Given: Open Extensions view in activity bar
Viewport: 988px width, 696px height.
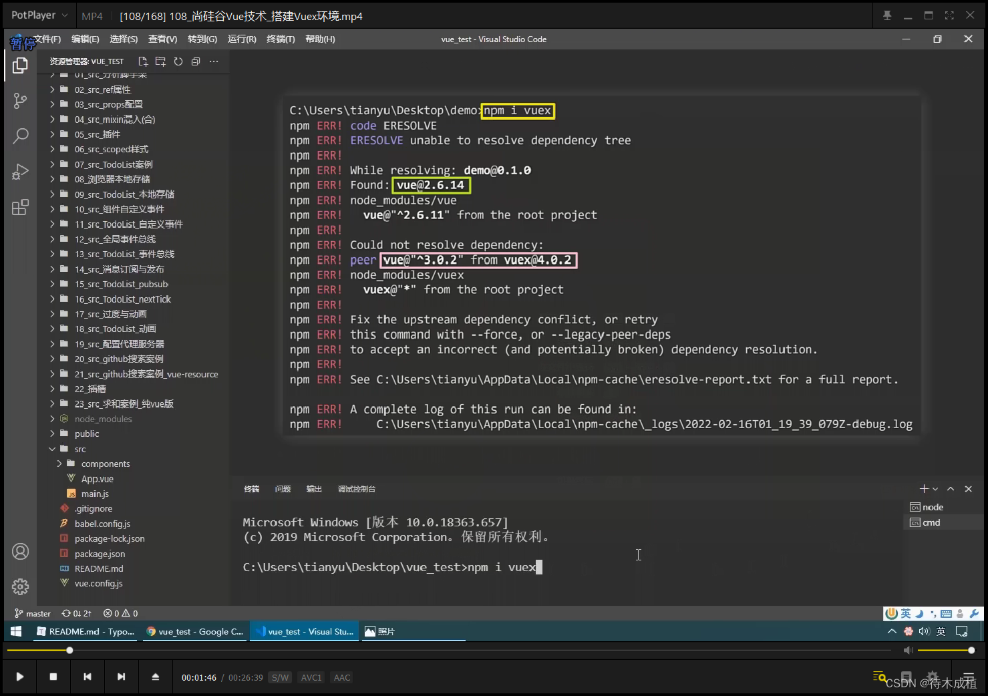Looking at the screenshot, I should [20, 207].
